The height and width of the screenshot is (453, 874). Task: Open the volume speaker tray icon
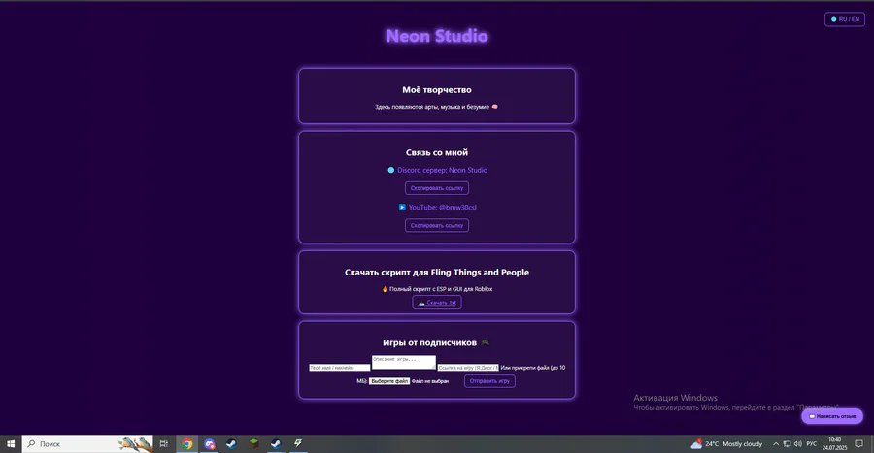click(797, 444)
